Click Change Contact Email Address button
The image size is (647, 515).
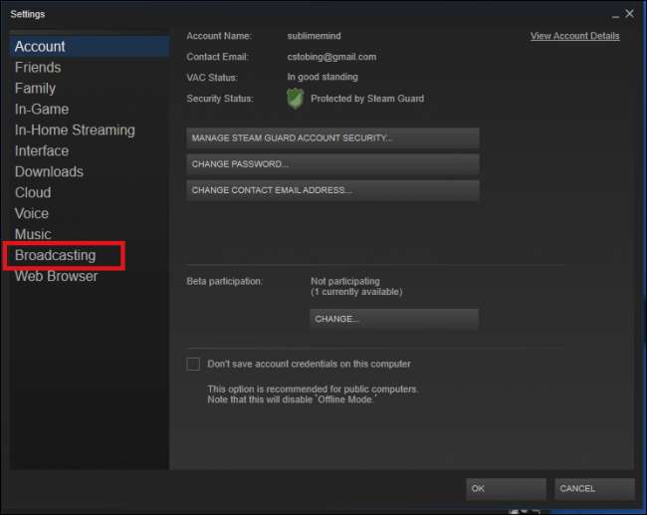point(332,190)
